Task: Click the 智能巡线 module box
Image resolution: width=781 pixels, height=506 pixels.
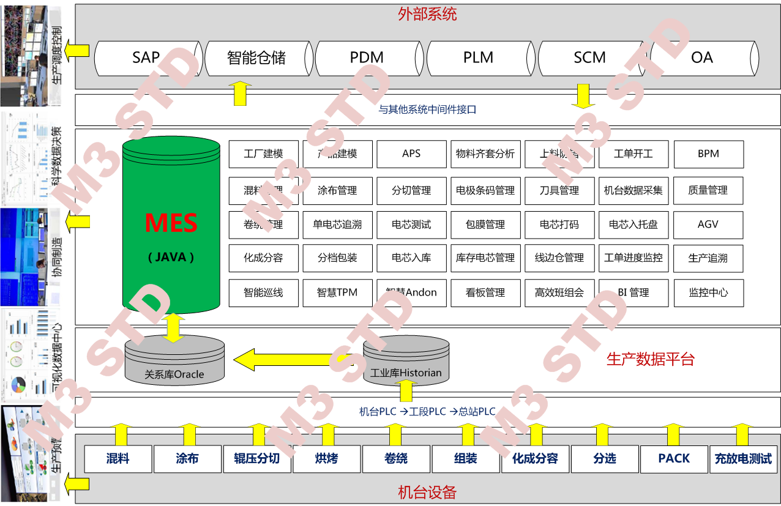Action: tap(264, 293)
